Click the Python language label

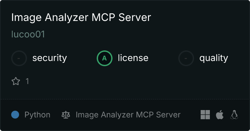coord(37,115)
